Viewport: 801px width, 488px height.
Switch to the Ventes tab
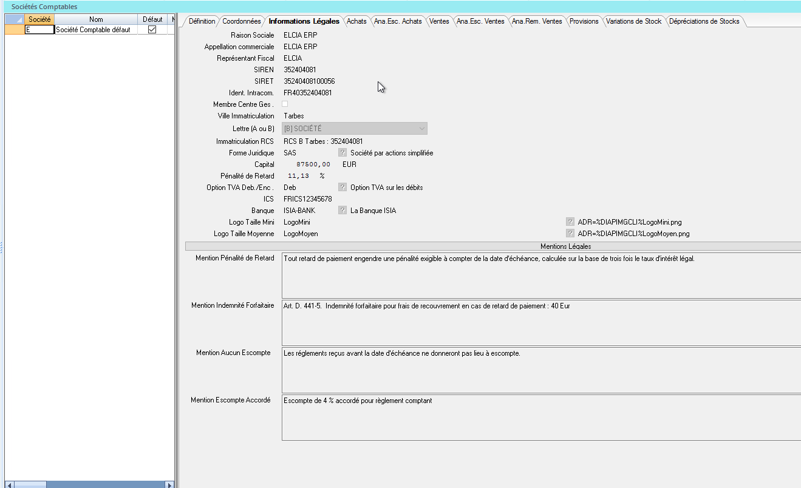click(439, 20)
